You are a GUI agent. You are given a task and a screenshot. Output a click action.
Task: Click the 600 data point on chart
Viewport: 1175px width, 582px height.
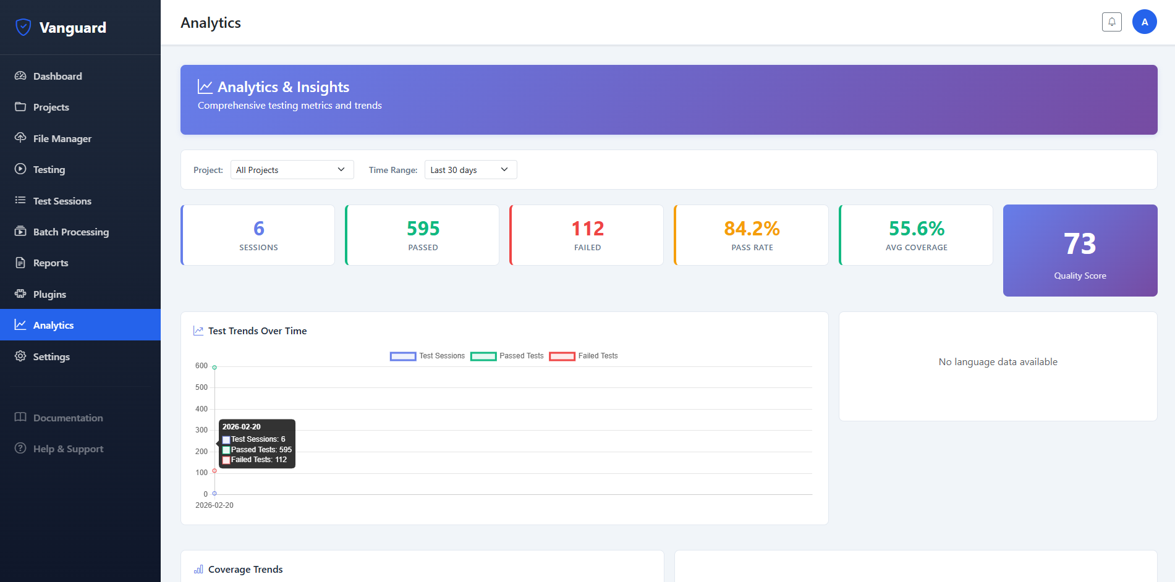click(214, 368)
